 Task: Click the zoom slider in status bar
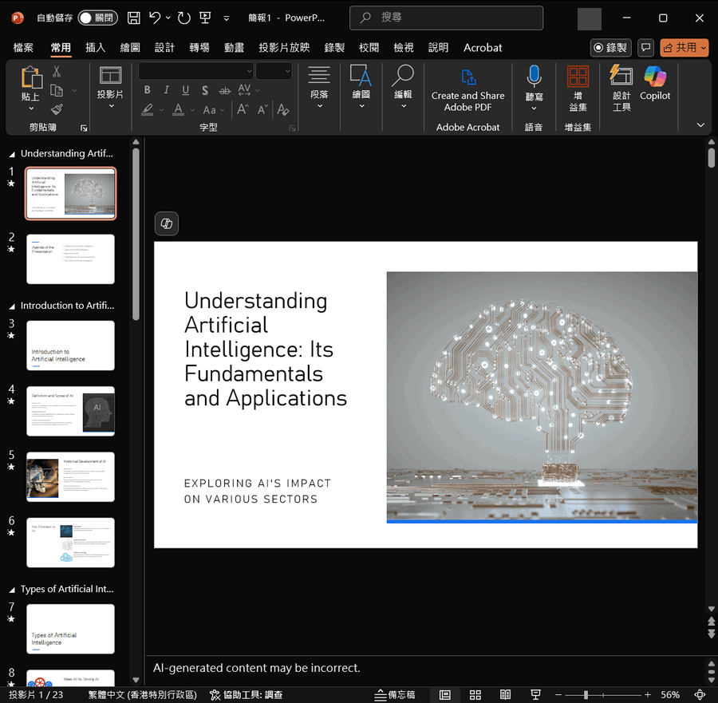coord(586,695)
